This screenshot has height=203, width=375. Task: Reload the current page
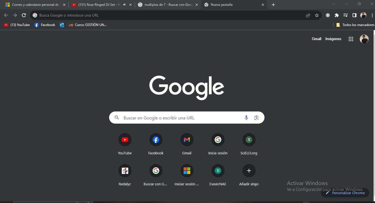click(x=24, y=15)
